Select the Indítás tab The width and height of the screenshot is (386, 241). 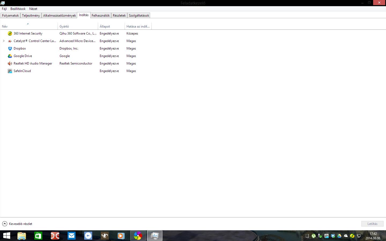[84, 15]
